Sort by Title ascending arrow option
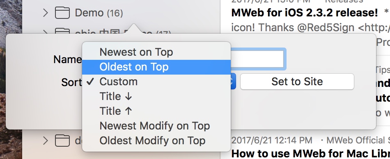 pos(156,111)
